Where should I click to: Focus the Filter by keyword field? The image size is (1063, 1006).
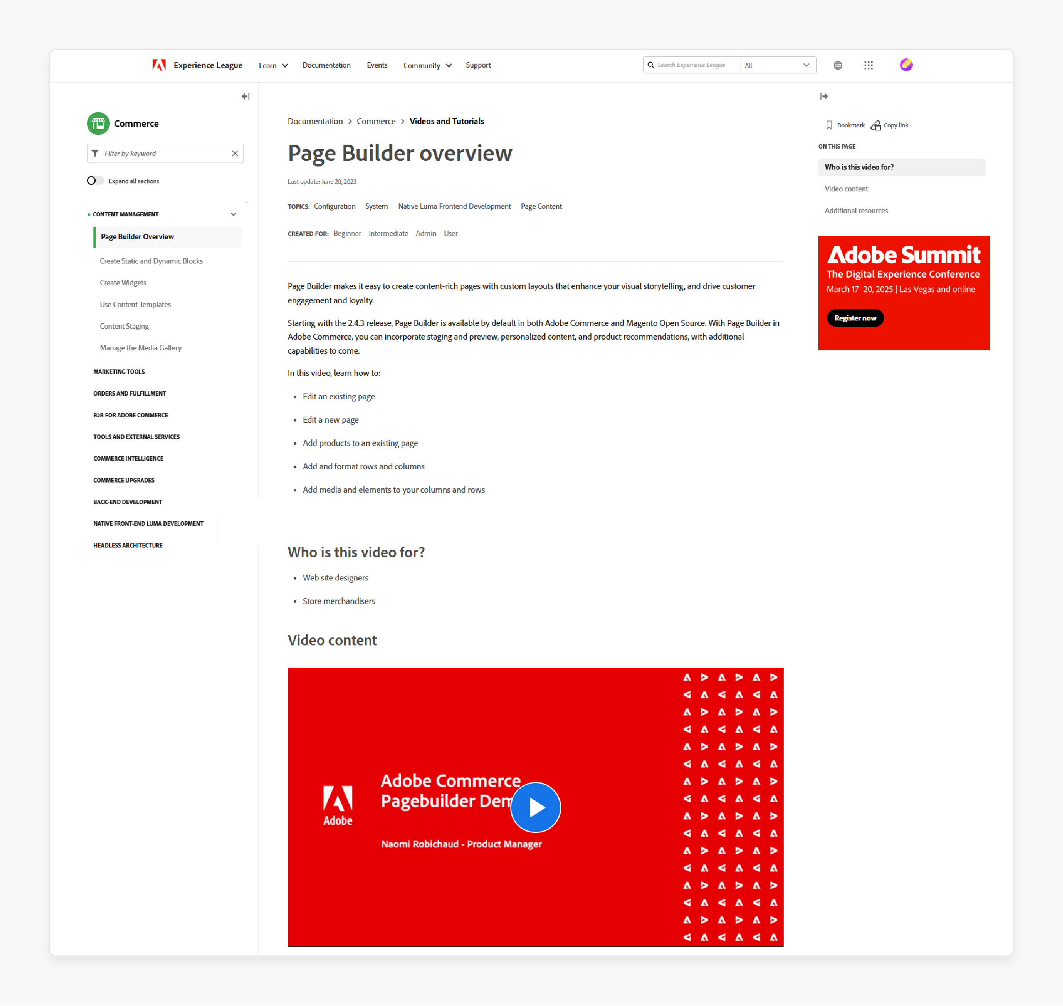coord(166,154)
